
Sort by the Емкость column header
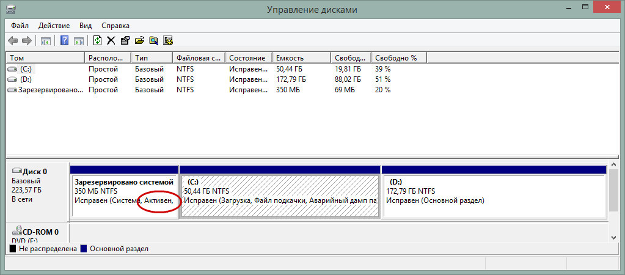(x=301, y=58)
